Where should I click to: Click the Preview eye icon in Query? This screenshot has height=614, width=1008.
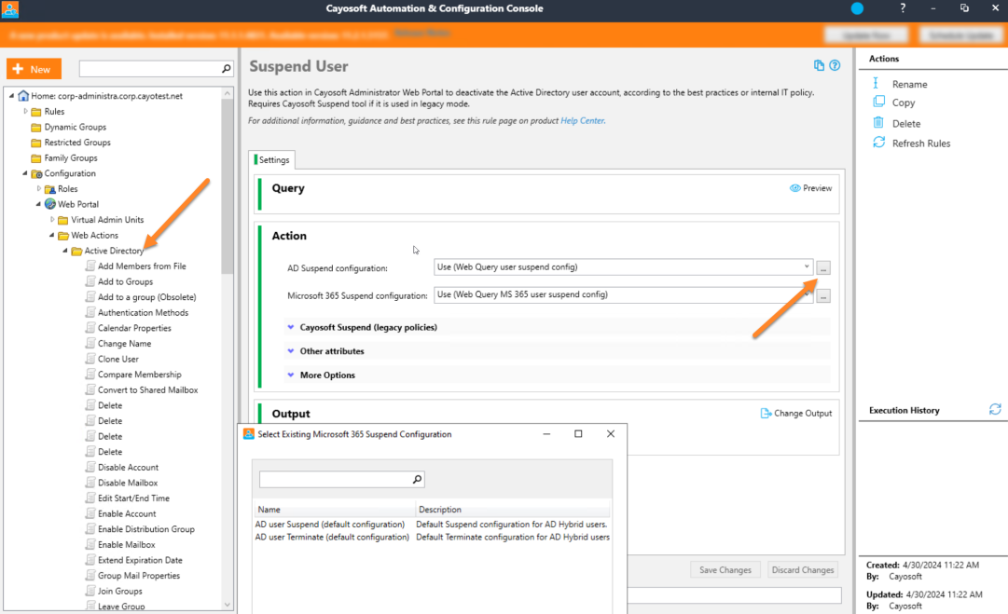pos(795,188)
